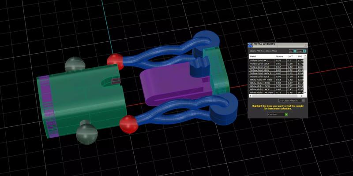The width and height of the screenshot is (353, 176).
Task: Select the White Gold:14KX1 row
Action: click(x=277, y=89)
